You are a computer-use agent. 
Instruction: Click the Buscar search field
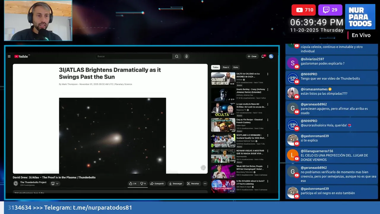click(x=134, y=56)
